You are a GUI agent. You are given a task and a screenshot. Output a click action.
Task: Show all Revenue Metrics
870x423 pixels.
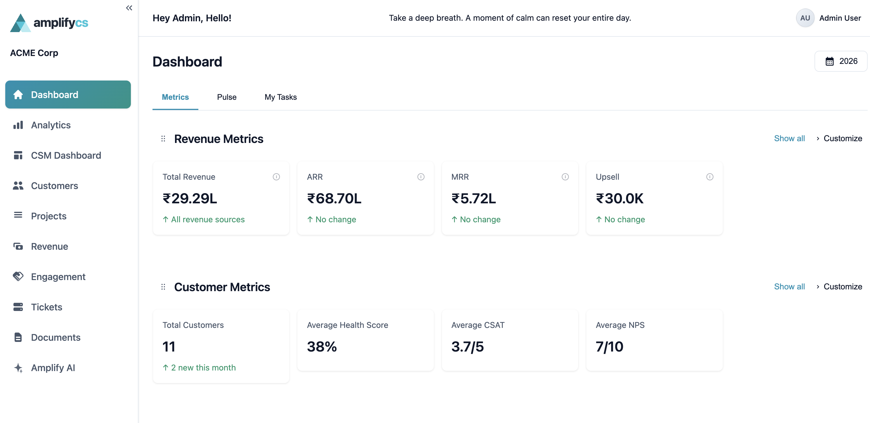[x=789, y=138]
